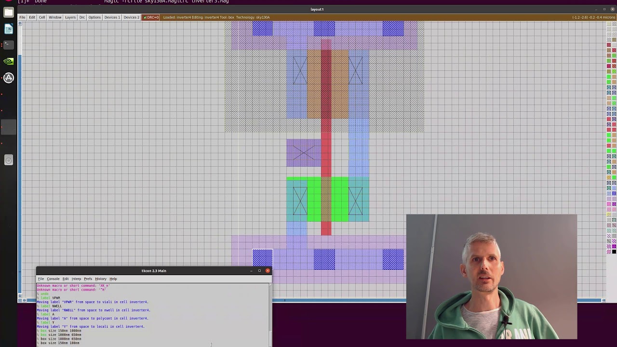Open the Files app in the dock
Image resolution: width=617 pixels, height=347 pixels.
[9, 13]
